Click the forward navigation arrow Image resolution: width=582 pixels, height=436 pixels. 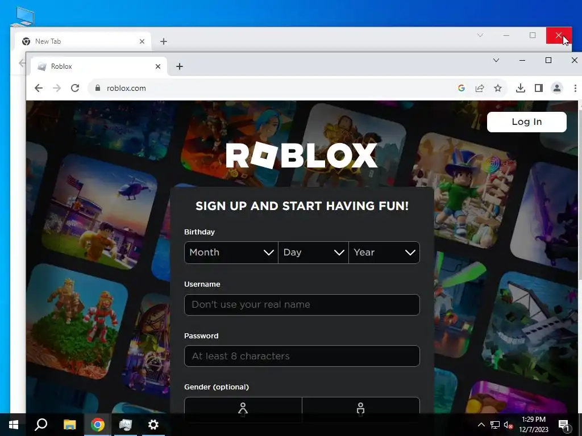click(57, 88)
